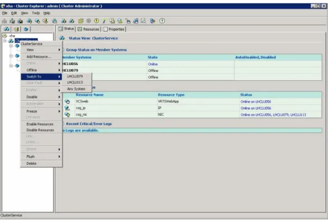Switch to Resource Types tree tab icon
This screenshot has height=221, width=328.
(x=26, y=29)
